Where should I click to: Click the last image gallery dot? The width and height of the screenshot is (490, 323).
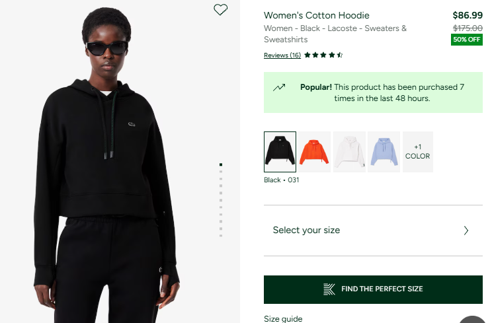[x=221, y=236]
